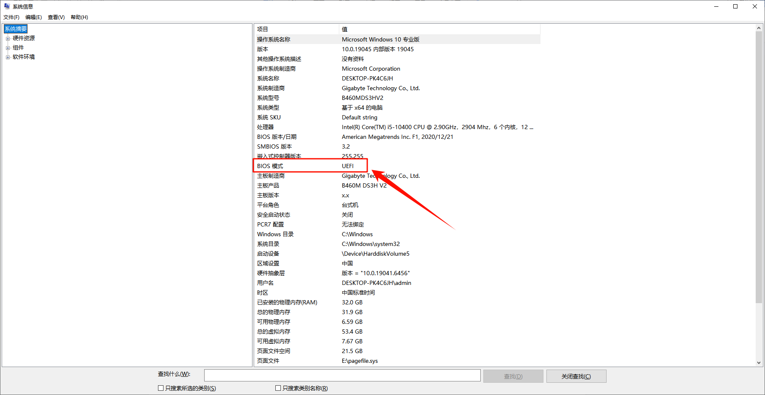This screenshot has width=765, height=395.
Task: Click the scrollbar down arrow
Action: tap(759, 362)
